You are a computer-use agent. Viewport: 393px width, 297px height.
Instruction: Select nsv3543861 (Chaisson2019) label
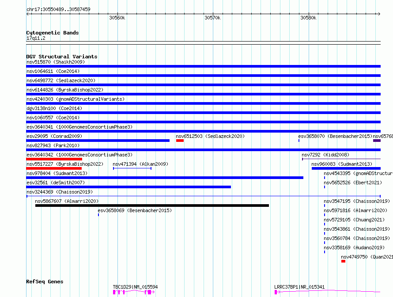click(x=357, y=229)
